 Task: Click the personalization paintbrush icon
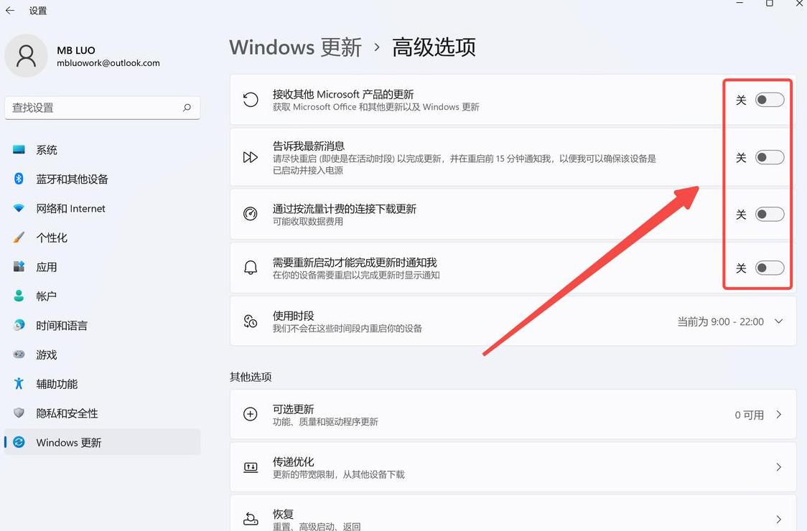pyautogui.click(x=19, y=238)
